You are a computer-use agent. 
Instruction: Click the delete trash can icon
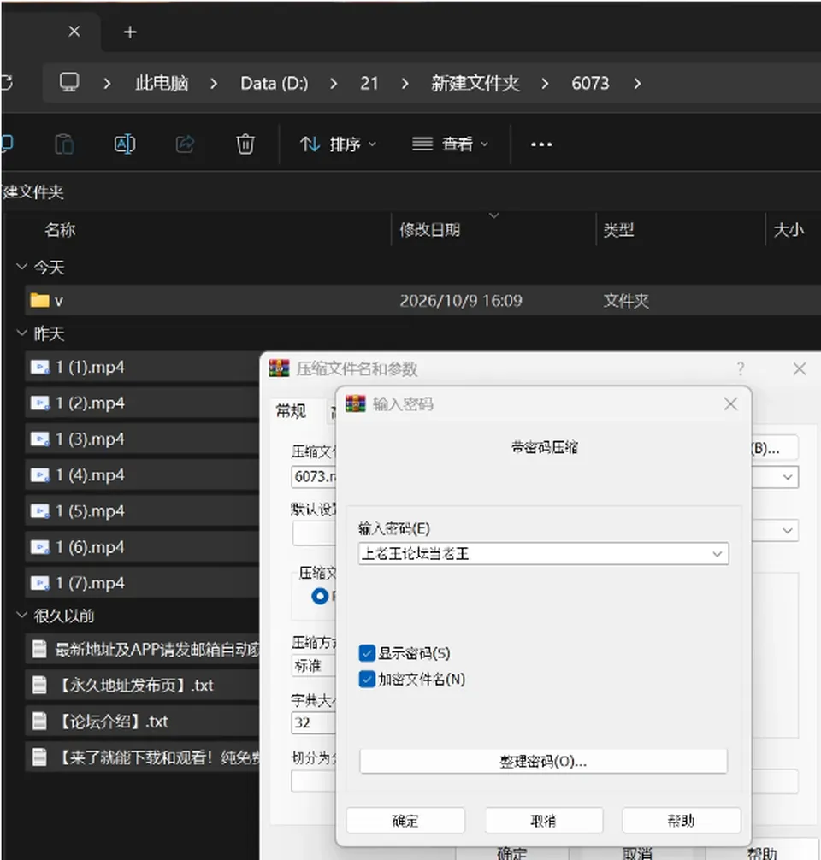tap(245, 144)
